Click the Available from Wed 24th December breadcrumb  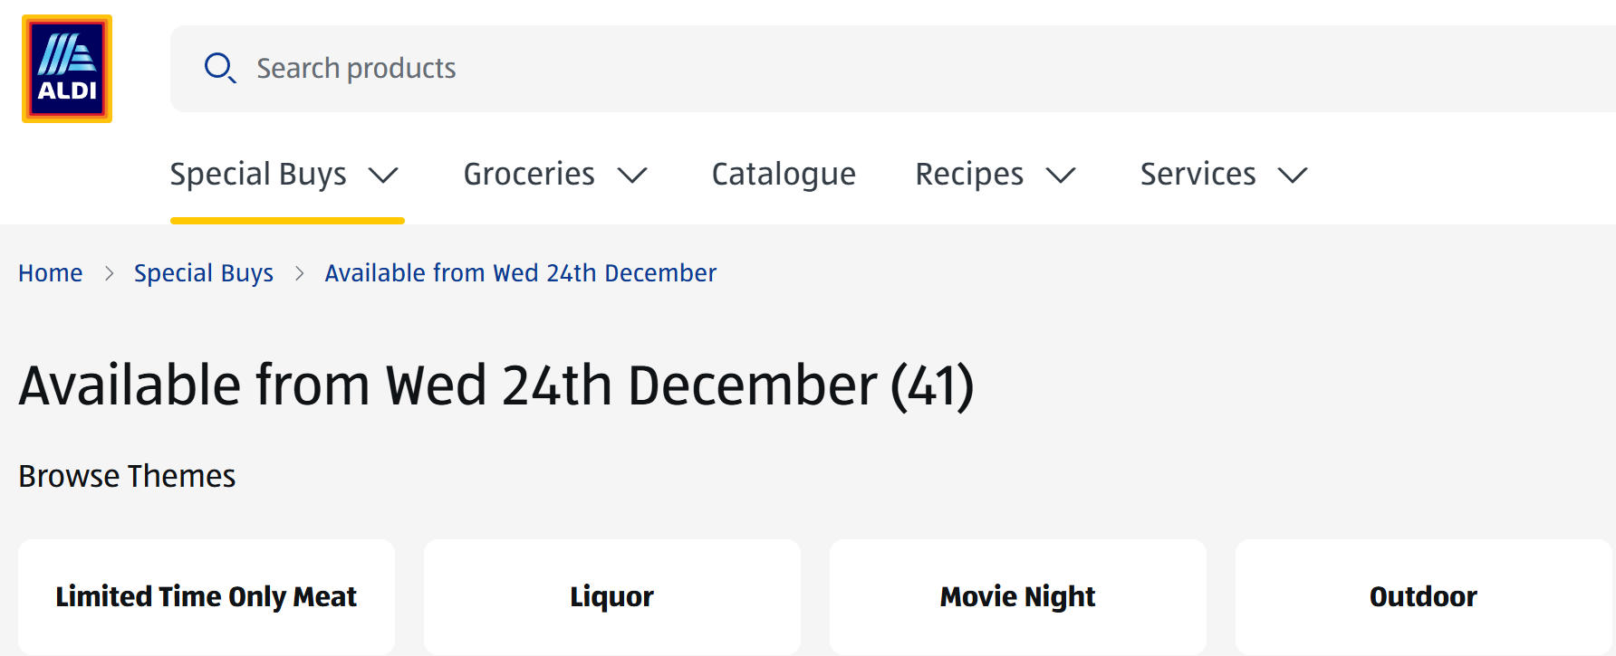click(521, 273)
